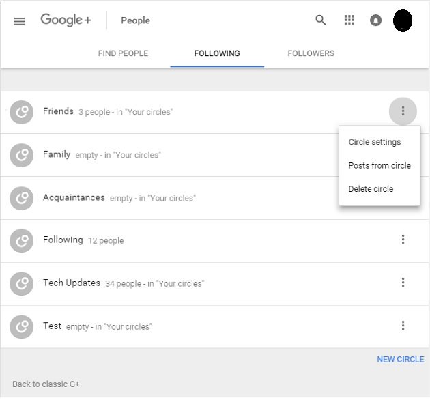Image resolution: width=430 pixels, height=400 pixels.
Task: Switch to the Find People tab
Action: [123, 53]
